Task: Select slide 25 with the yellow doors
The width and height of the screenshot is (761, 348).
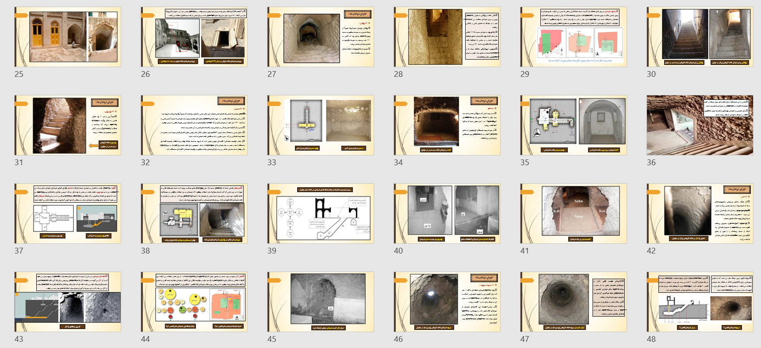Action: 68,37
